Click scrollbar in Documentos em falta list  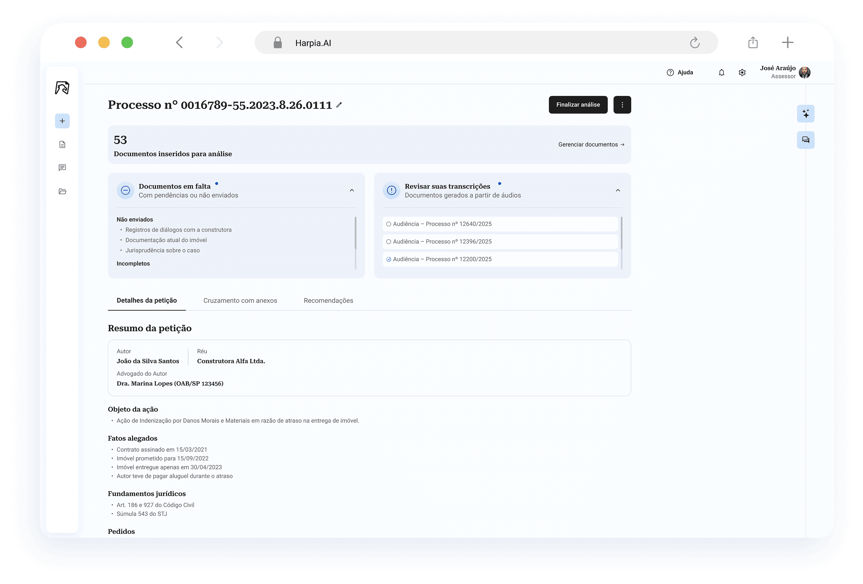(355, 234)
